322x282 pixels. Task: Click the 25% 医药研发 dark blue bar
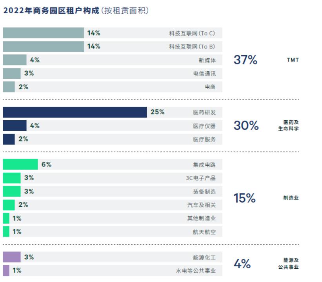pos(75,112)
